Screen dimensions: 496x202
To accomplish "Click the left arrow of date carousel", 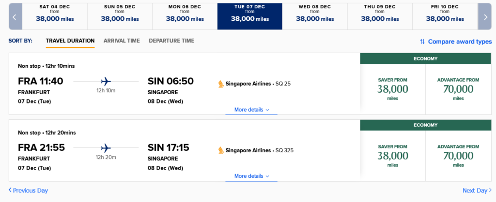I will pos(15,17).
